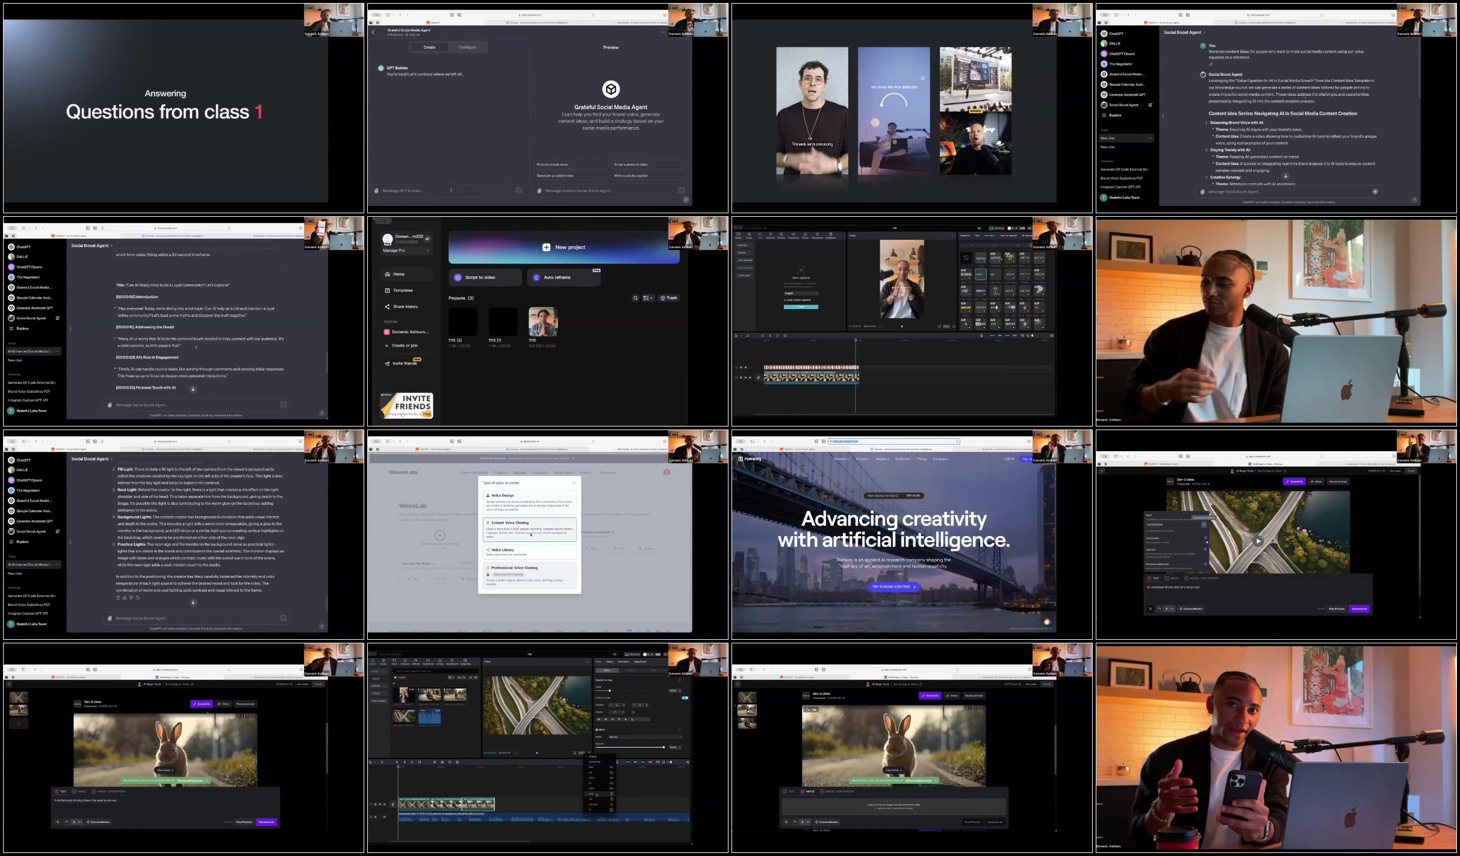Toggle the Upscale checkbox

(x=1205, y=549)
